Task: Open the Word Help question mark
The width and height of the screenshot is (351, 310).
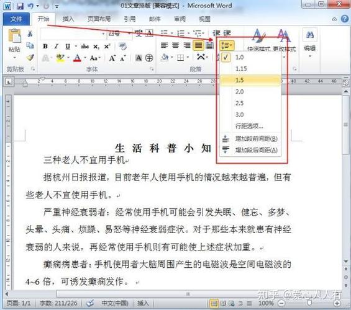Action: pos(345,19)
